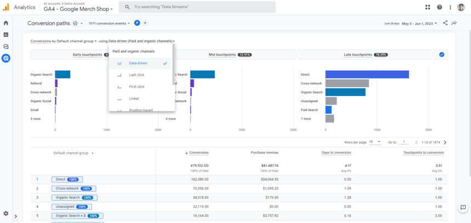This screenshot has width=471, height=223.
Task: Select the Last click attribution model
Action: [x=137, y=75]
